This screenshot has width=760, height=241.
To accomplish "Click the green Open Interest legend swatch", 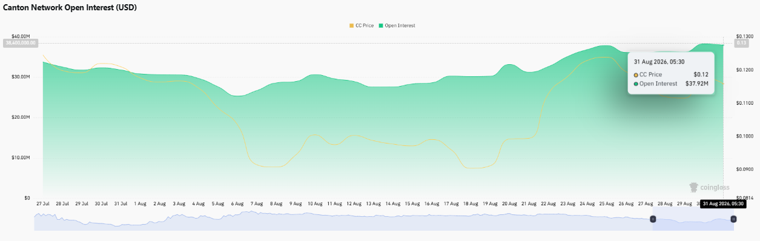I will [x=381, y=25].
